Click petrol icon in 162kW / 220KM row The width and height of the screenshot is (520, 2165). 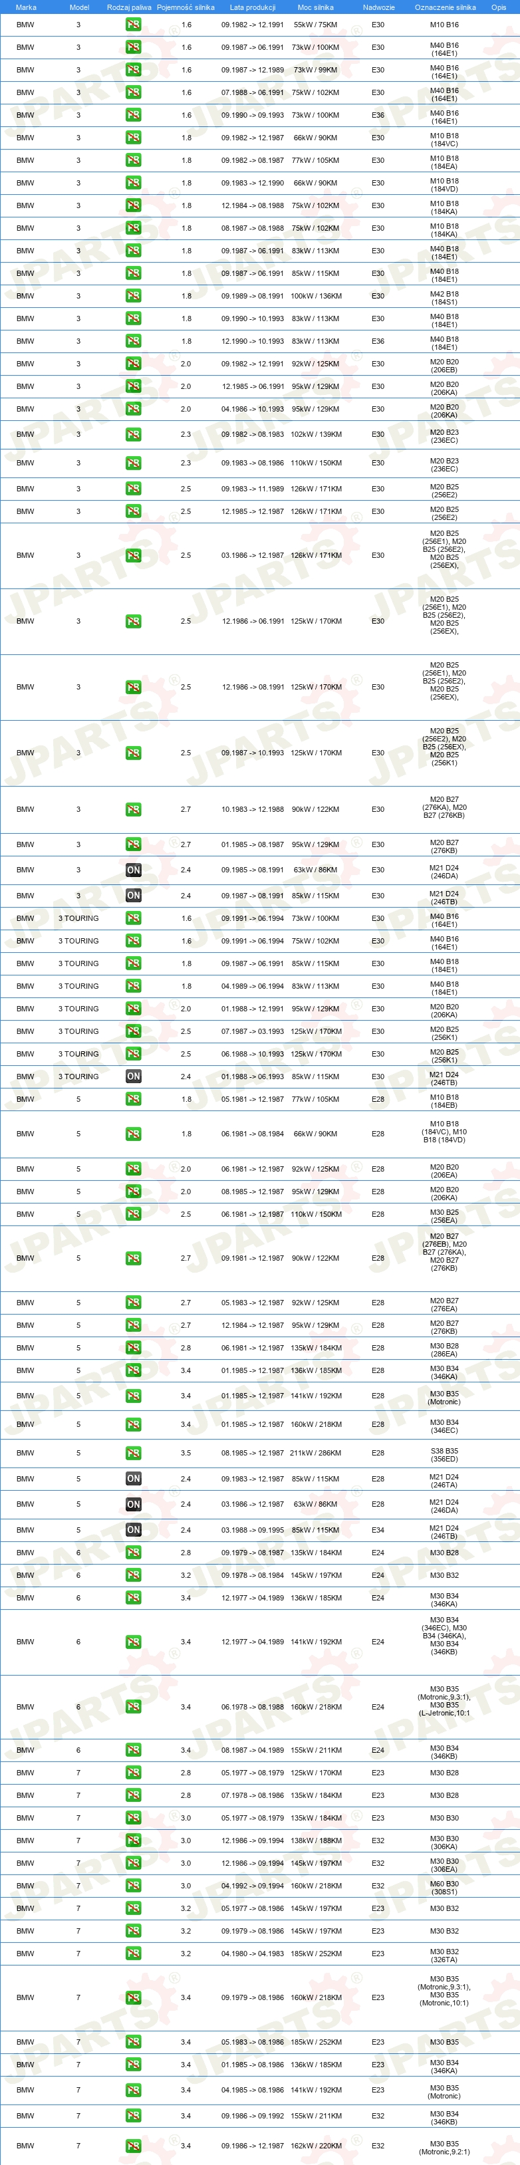point(134,2146)
